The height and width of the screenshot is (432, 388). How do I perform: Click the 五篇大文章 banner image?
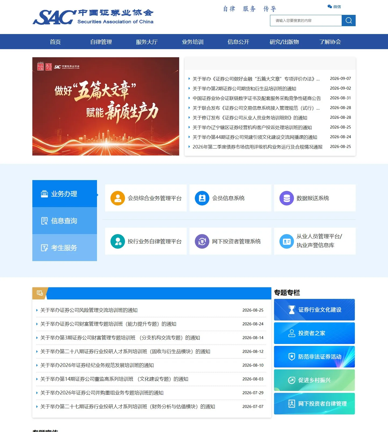click(x=106, y=106)
